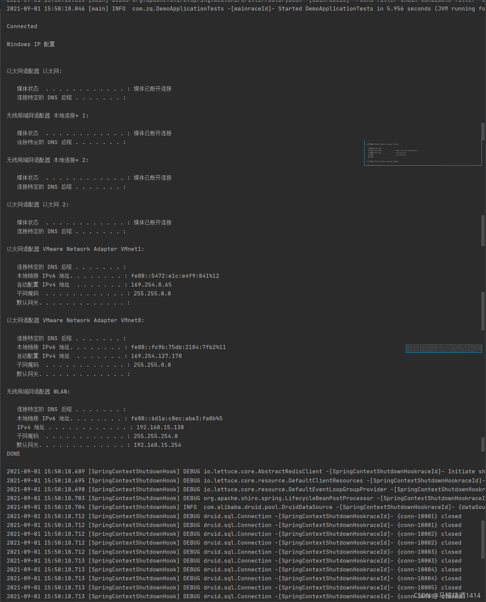Screen dimensions: 486x602
Task: Select the WLAN IPv4 address 192.168.15.130
Action: pos(160,427)
